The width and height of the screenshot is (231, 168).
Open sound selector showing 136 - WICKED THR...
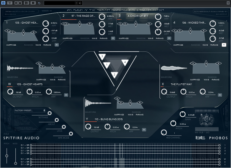(194, 23)
